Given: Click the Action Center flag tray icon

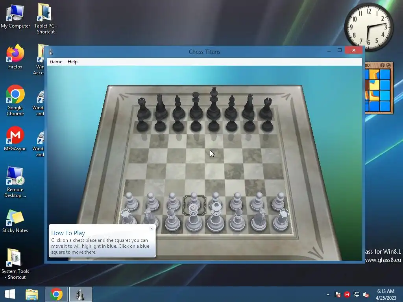Looking at the screenshot, I should coord(337,295).
